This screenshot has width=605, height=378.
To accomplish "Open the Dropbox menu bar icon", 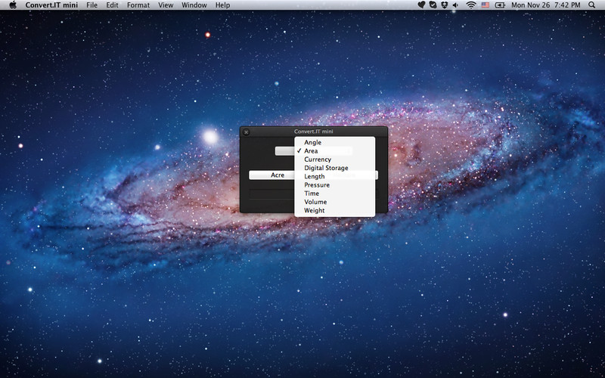I will (x=444, y=5).
